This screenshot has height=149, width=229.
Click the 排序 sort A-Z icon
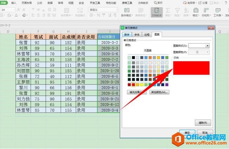pos(186,11)
